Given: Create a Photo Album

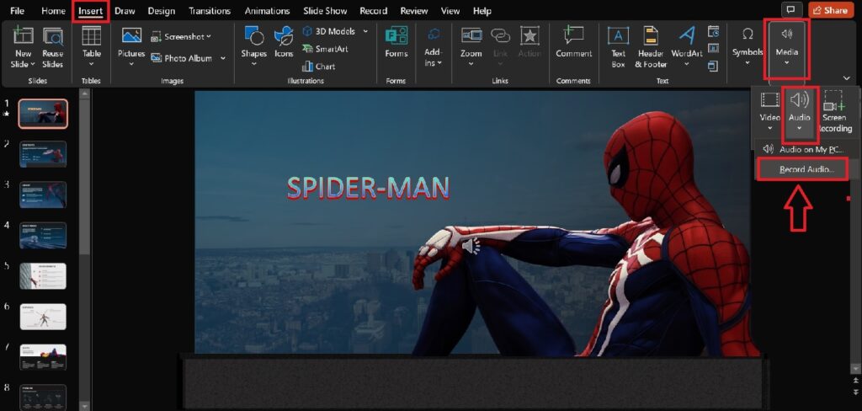Looking at the screenshot, I should pyautogui.click(x=182, y=58).
